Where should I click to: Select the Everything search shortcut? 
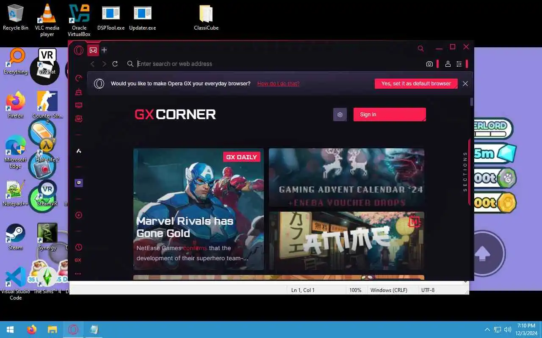click(x=16, y=62)
